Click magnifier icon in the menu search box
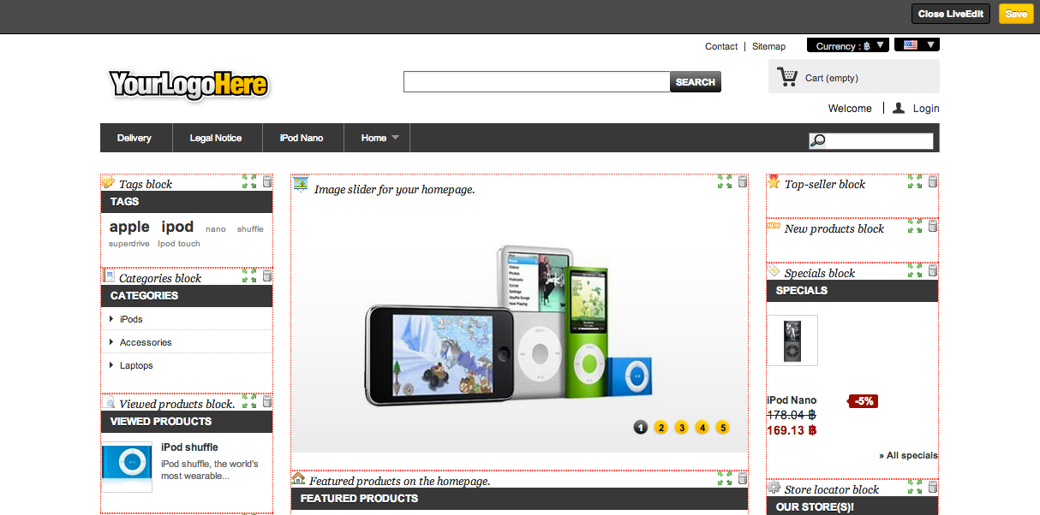This screenshot has width=1040, height=515. tap(818, 141)
